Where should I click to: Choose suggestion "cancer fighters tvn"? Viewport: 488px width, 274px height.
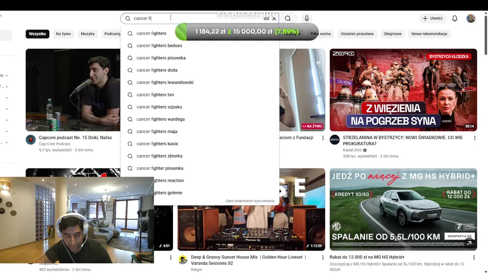click(x=200, y=95)
